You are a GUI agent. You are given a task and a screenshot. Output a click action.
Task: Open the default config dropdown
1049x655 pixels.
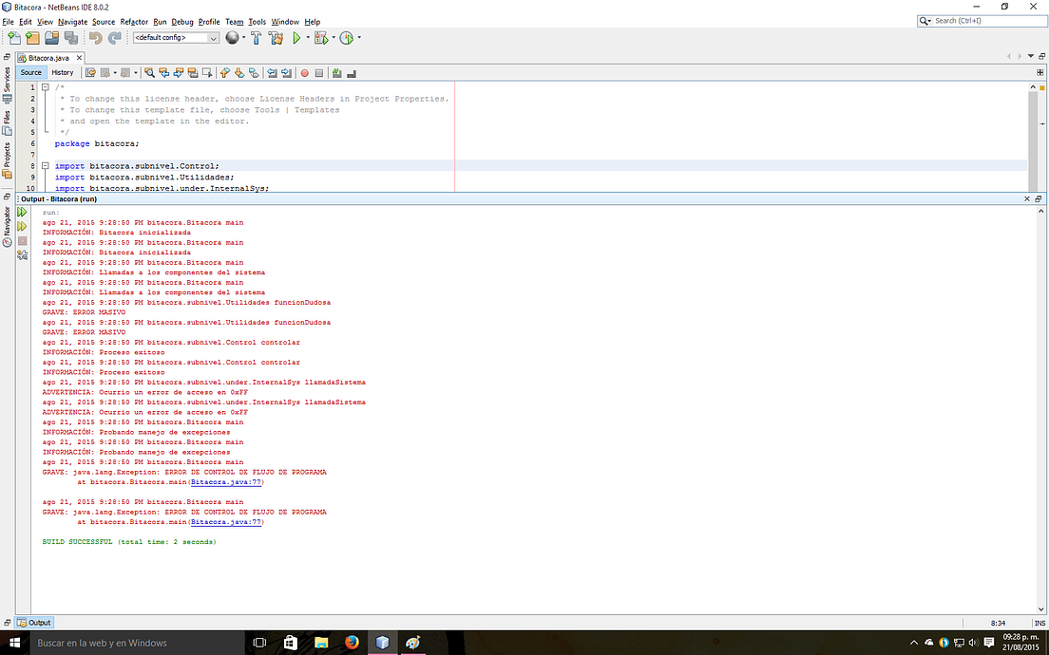tap(215, 38)
